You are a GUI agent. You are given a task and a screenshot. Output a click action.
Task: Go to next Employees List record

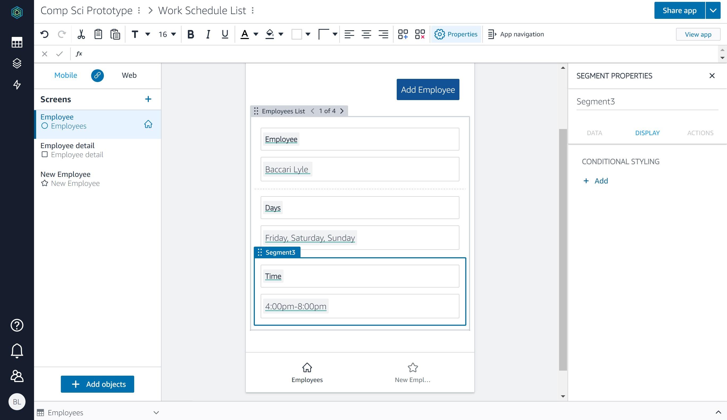coord(342,111)
